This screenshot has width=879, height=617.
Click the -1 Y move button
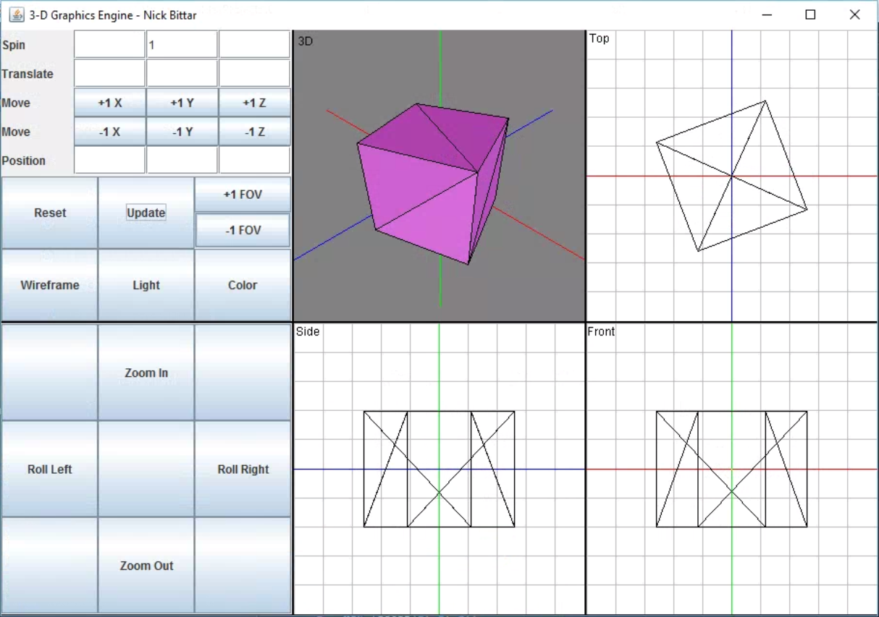coord(182,132)
